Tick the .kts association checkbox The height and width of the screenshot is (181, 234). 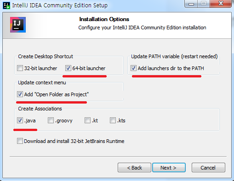point(113,121)
